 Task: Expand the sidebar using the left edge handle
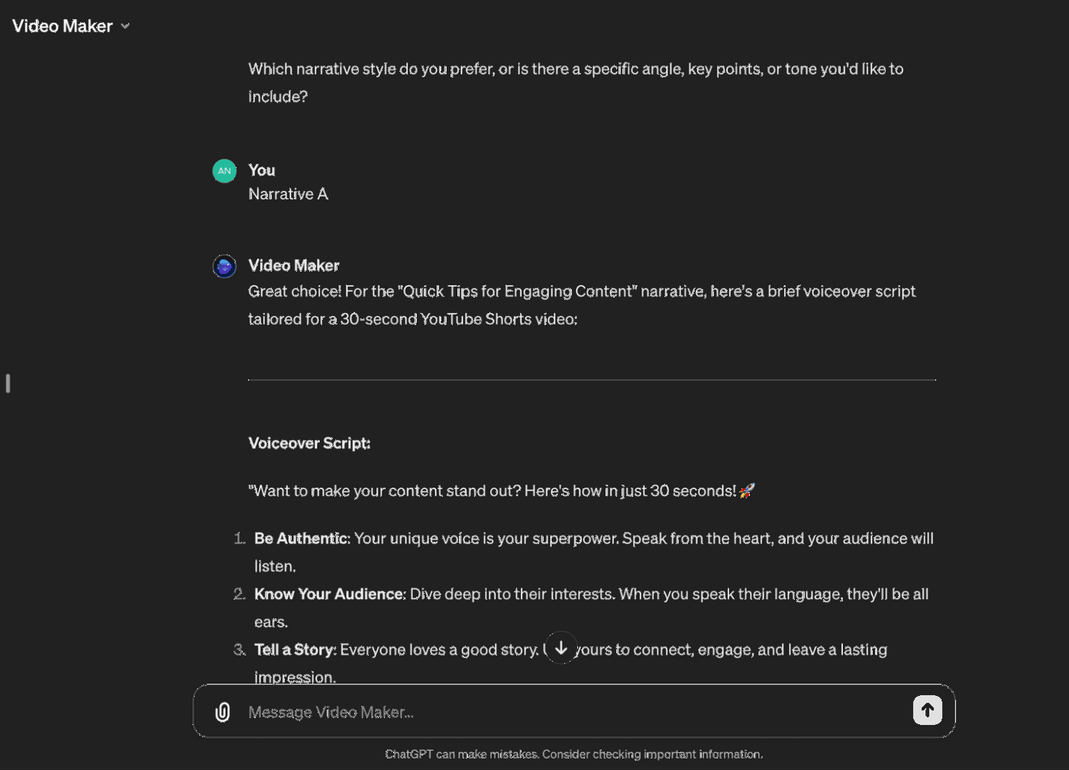click(x=8, y=383)
